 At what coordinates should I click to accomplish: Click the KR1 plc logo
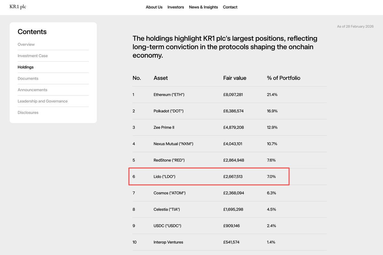pyautogui.click(x=18, y=7)
